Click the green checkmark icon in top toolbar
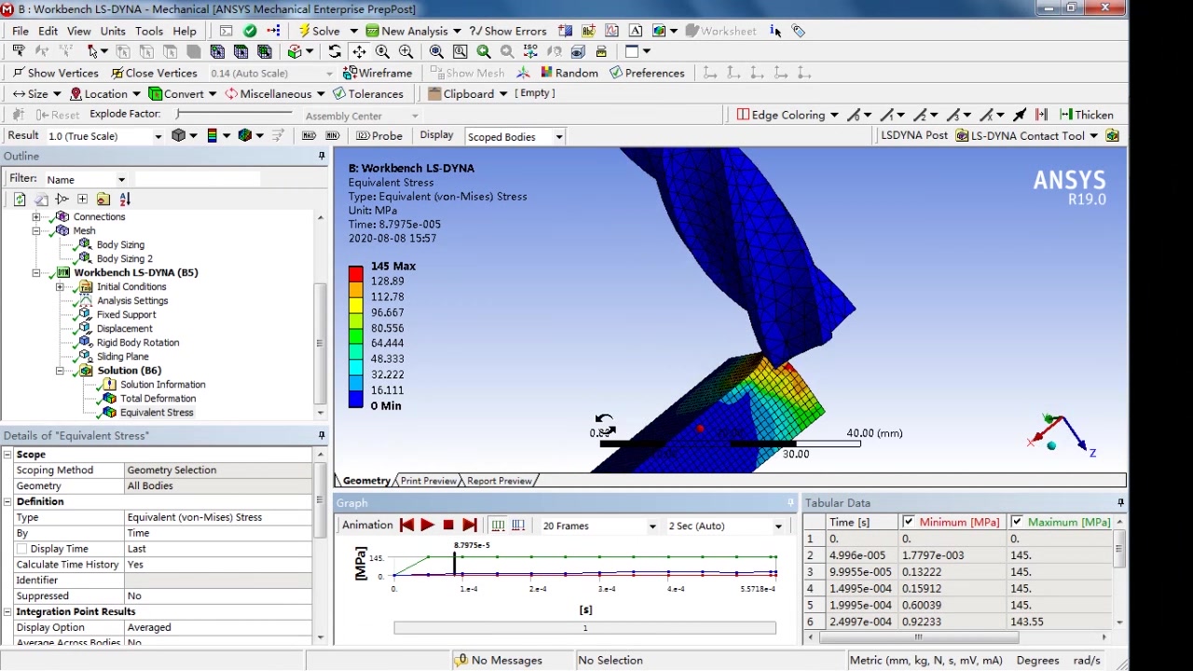 point(250,31)
